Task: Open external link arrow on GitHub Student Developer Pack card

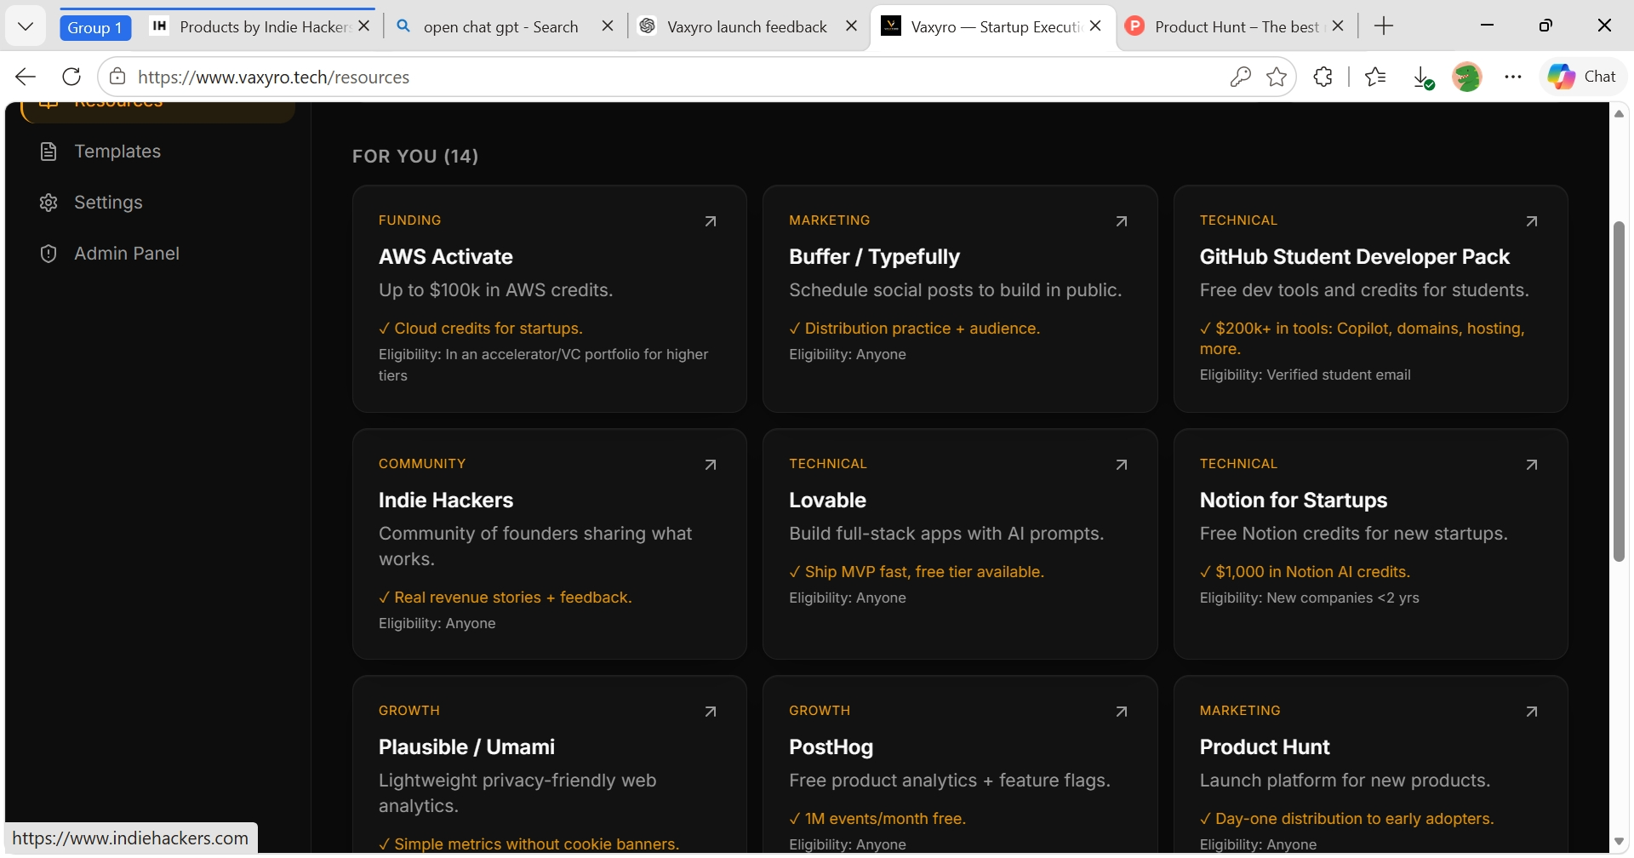Action: click(x=1532, y=221)
